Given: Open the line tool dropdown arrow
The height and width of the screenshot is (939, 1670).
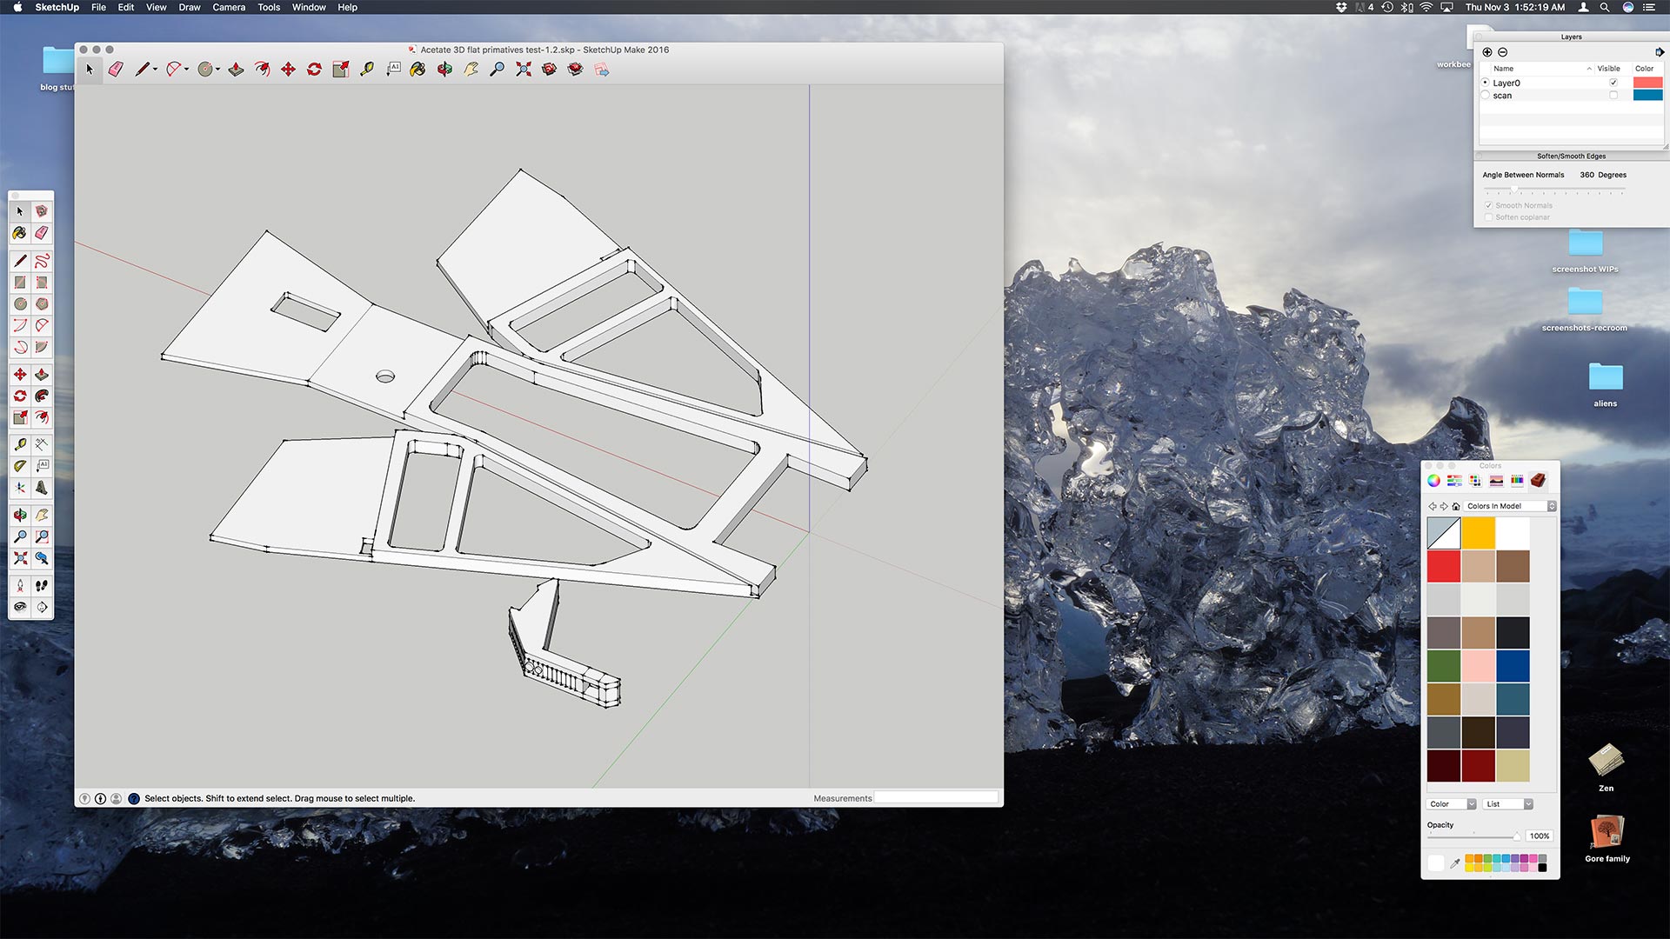Looking at the screenshot, I should 156,70.
